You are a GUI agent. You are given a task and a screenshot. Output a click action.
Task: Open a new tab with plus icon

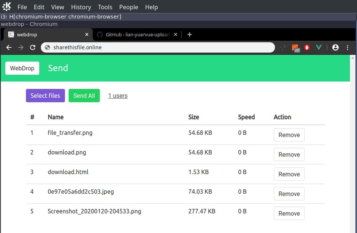(190, 34)
